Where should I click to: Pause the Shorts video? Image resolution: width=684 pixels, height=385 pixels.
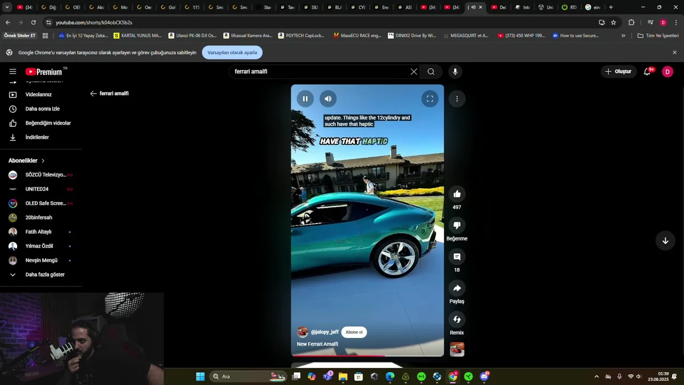coord(305,98)
